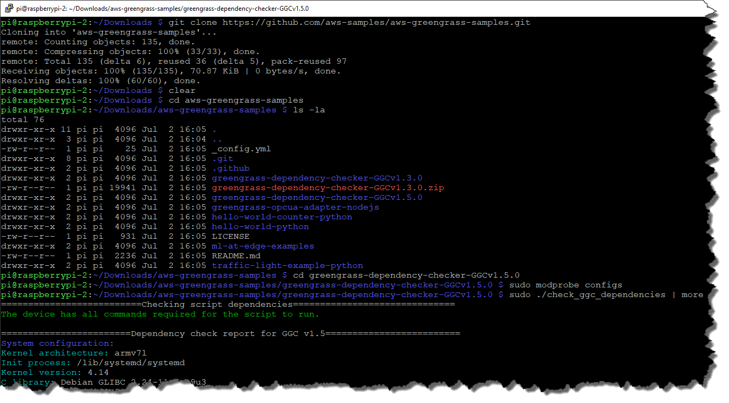Click the hello-world-counter-python directory
Image resolution: width=729 pixels, height=403 pixels.
coord(282,217)
